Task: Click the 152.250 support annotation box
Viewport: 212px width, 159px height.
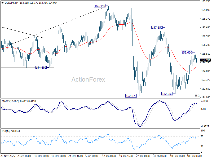Action: pos(167,94)
